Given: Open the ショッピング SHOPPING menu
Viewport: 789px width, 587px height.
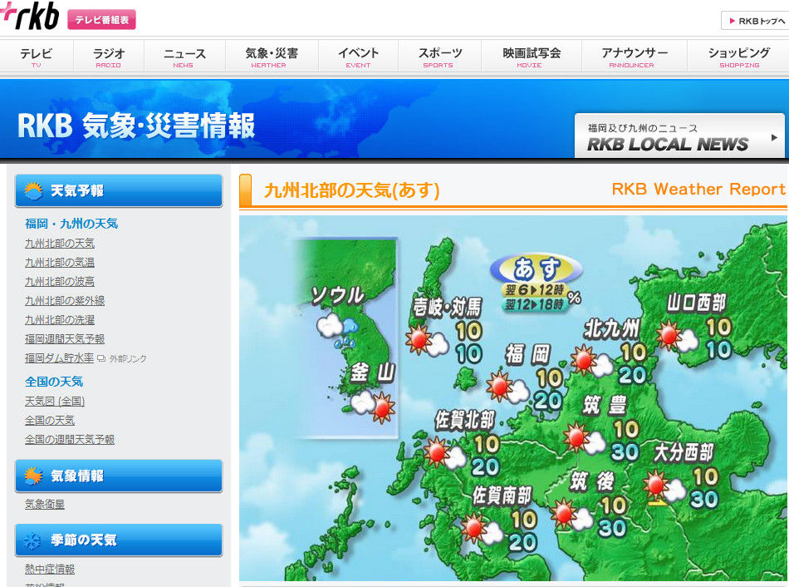Looking at the screenshot, I should coord(738,57).
